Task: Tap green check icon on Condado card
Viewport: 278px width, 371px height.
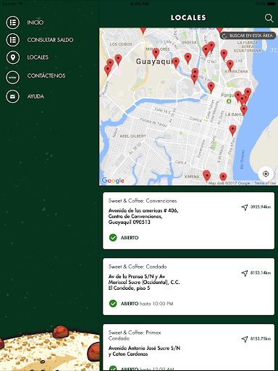Action: [113, 304]
